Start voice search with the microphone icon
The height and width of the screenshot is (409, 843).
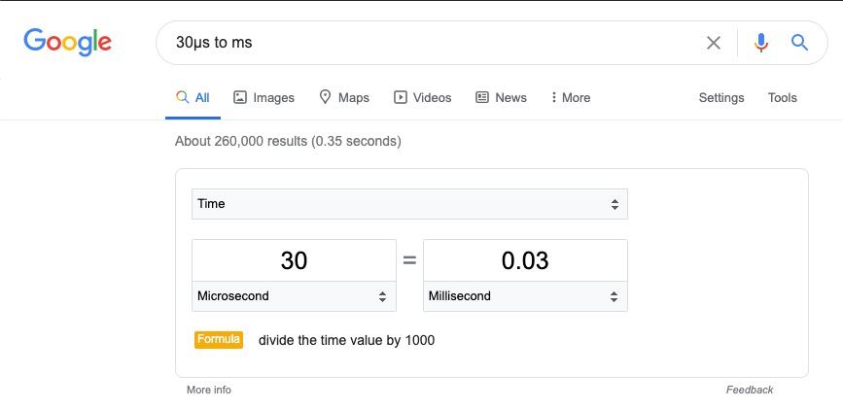[x=760, y=43]
